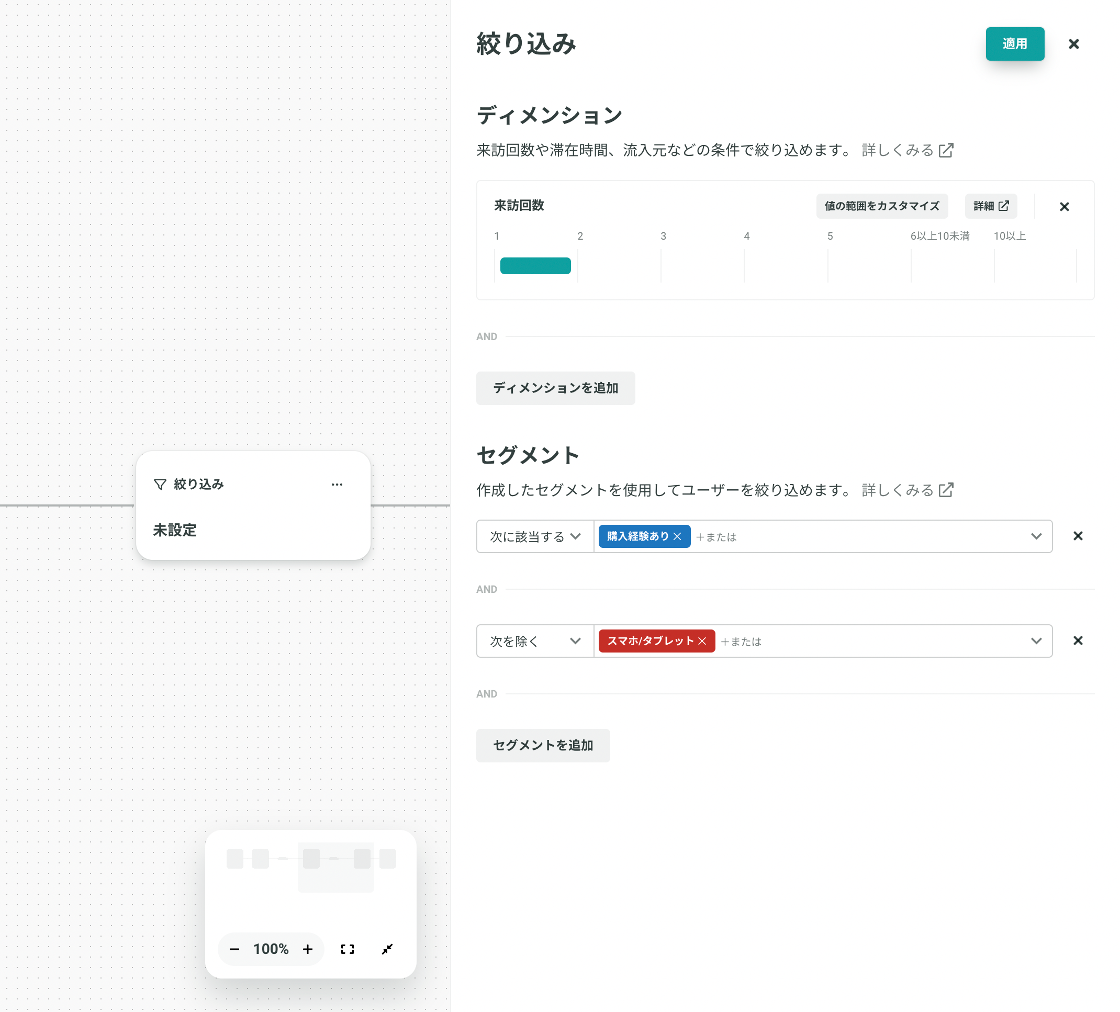Collapse the minimap with arrows icon
This screenshot has width=1120, height=1012.
point(387,949)
